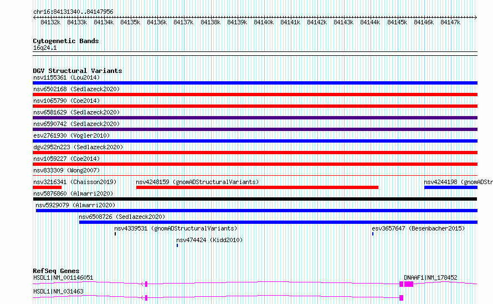Open nsv1065790 (Coe2014) variant label
The height and width of the screenshot is (304, 493).
[x=66, y=101]
